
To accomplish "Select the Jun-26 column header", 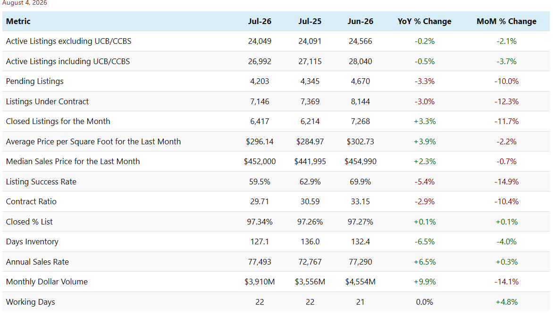I will coord(360,21).
